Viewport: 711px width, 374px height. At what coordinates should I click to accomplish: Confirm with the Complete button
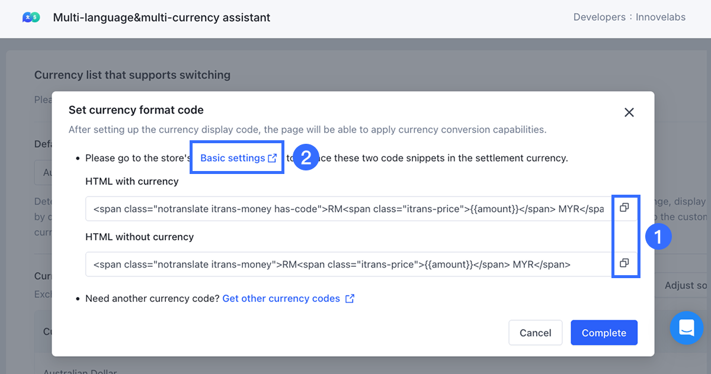point(604,333)
